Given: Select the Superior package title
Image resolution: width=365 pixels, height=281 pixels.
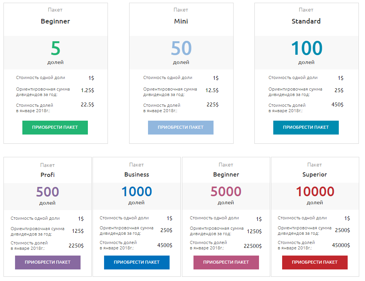Looking at the screenshot, I should [315, 175].
